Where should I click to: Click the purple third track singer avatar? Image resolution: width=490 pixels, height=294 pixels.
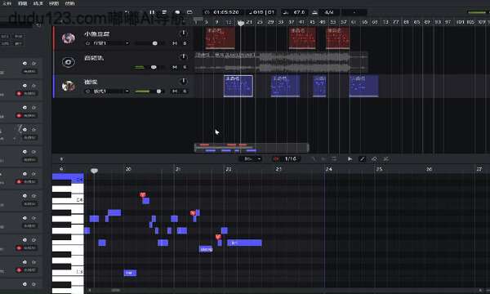(x=68, y=86)
